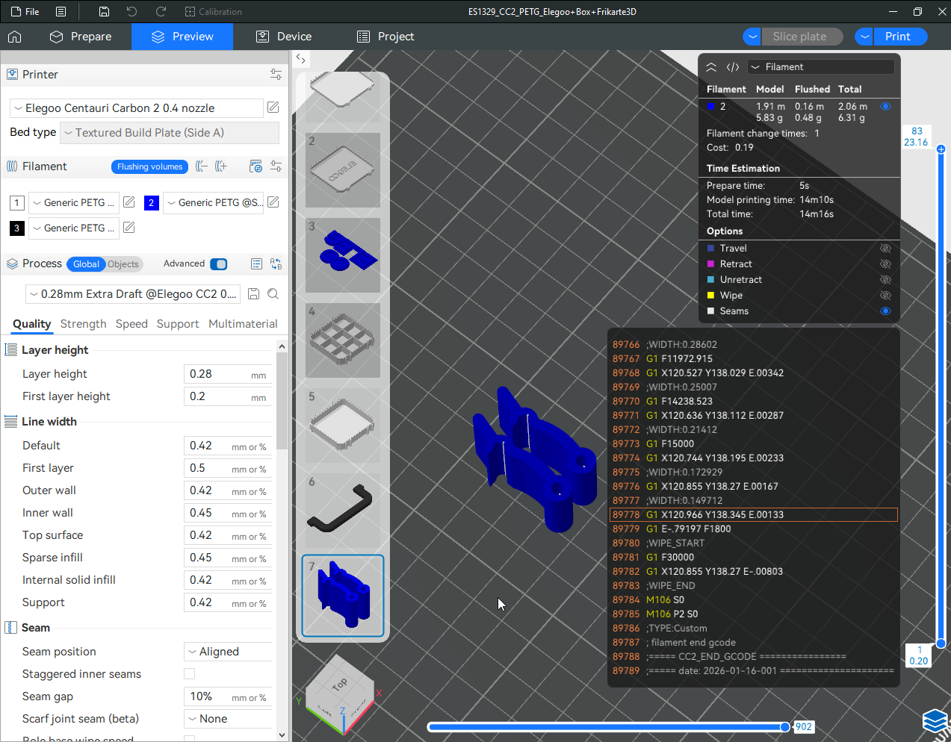Select plate 3 thumbnail
The height and width of the screenshot is (742, 951).
tap(343, 255)
